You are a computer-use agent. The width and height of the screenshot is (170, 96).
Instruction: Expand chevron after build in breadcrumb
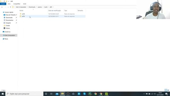click(49, 7)
